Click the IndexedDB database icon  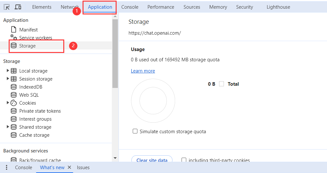click(13, 87)
